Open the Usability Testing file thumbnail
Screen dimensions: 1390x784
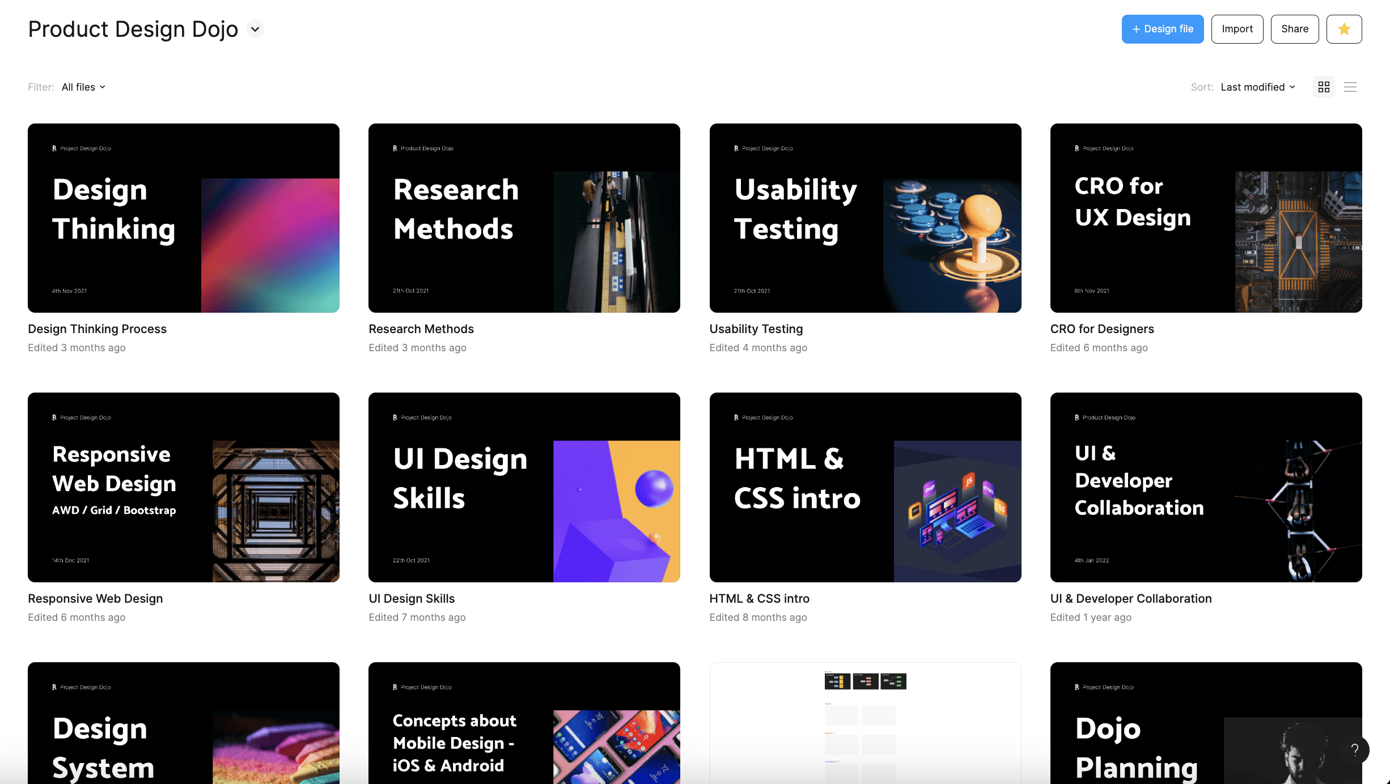(x=865, y=218)
